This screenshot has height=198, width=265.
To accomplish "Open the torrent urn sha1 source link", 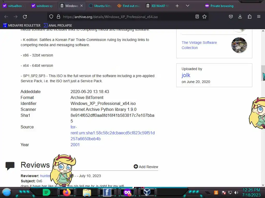I will click(x=113, y=133).
